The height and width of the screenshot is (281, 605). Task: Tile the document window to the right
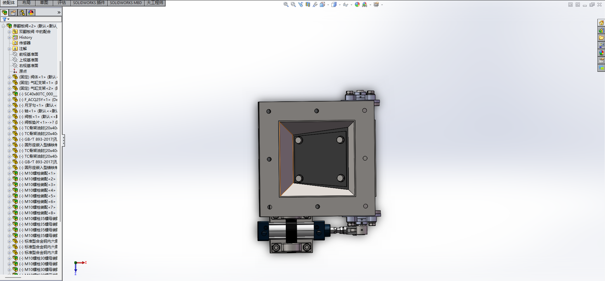pyautogui.click(x=578, y=4)
